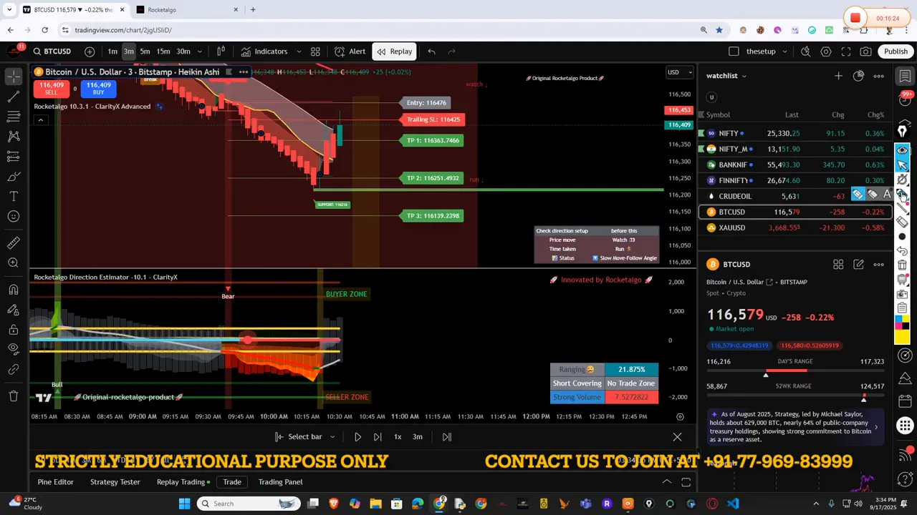Screen dimensions: 917x515
Task: Toggle the eye visibility tool in overlay
Action: click(x=902, y=149)
